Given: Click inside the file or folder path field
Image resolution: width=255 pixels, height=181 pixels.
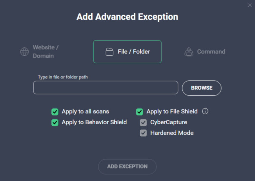Looking at the screenshot, I should click(105, 87).
